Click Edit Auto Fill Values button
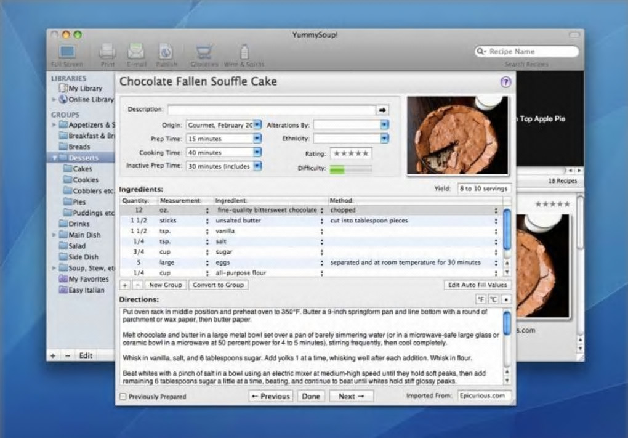 (x=477, y=285)
